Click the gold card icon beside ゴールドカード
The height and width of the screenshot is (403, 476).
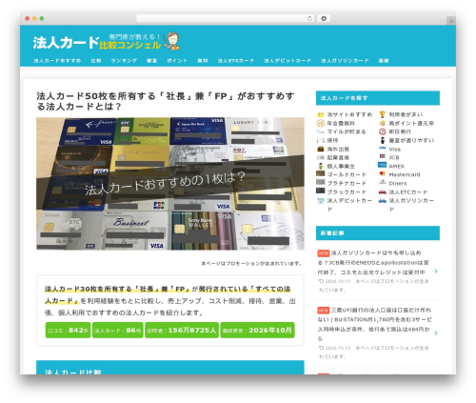321,173
